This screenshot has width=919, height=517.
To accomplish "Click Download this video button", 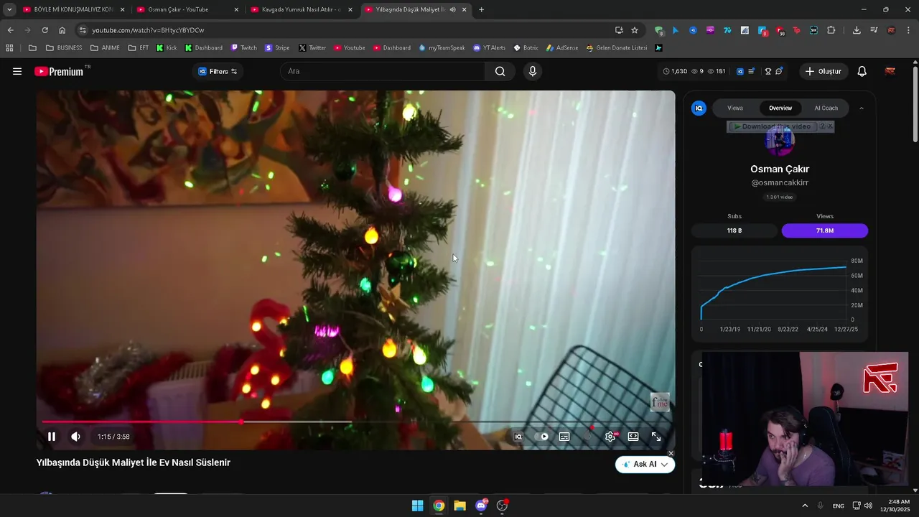I will (773, 126).
